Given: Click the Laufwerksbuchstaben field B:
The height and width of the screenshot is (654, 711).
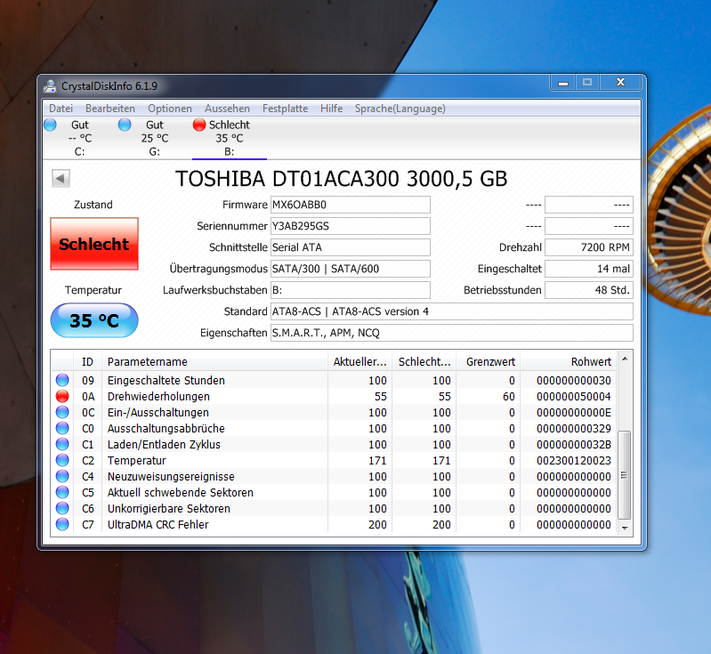Looking at the screenshot, I should 350,290.
